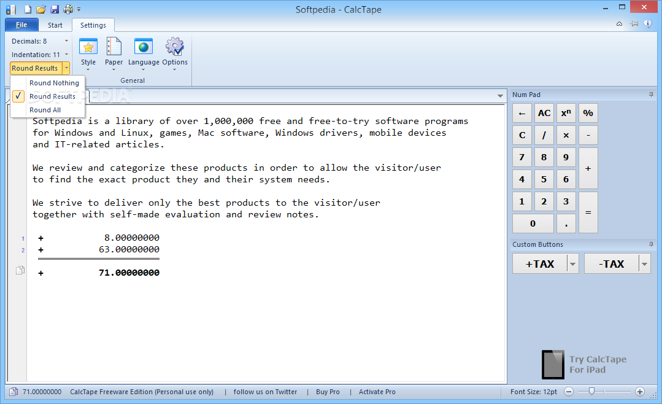Click the percent key on Num Pad

click(x=588, y=113)
